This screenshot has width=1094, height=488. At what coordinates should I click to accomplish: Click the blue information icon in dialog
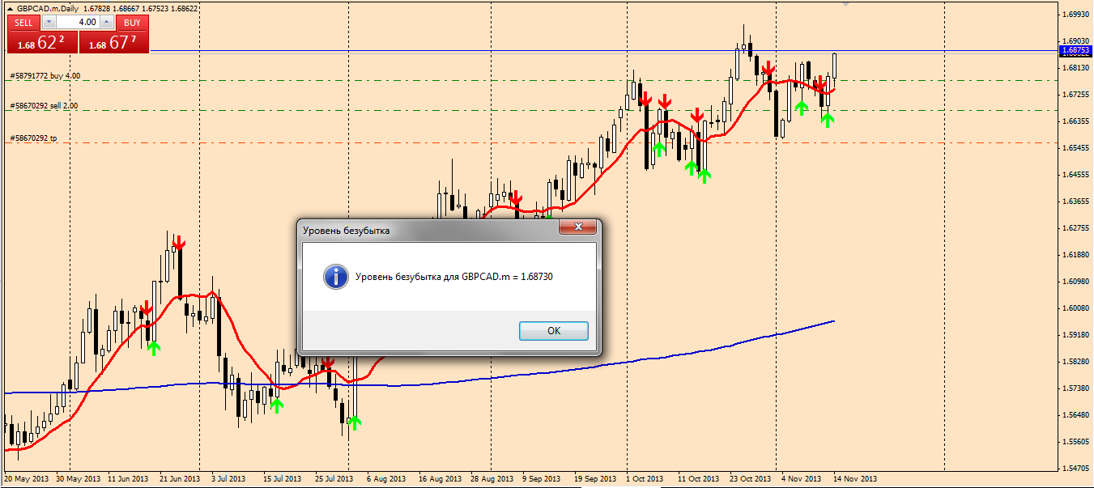point(335,276)
